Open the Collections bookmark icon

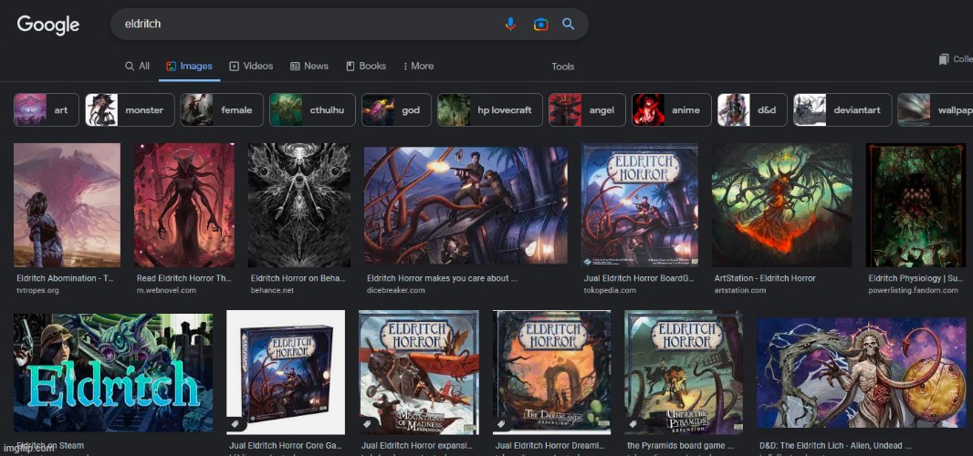tap(944, 59)
